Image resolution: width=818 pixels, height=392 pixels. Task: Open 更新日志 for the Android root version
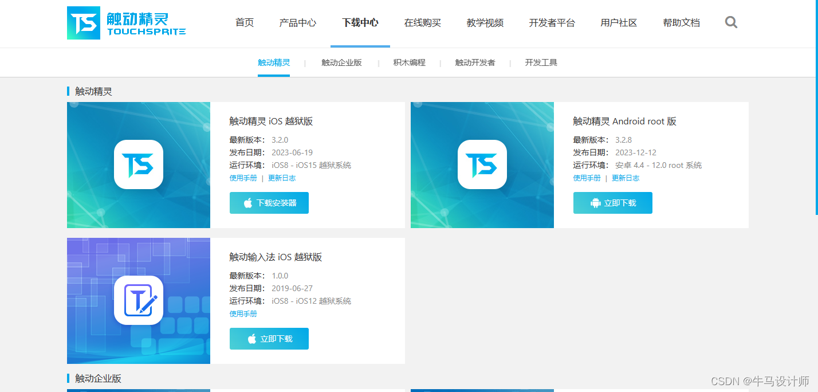(x=626, y=178)
